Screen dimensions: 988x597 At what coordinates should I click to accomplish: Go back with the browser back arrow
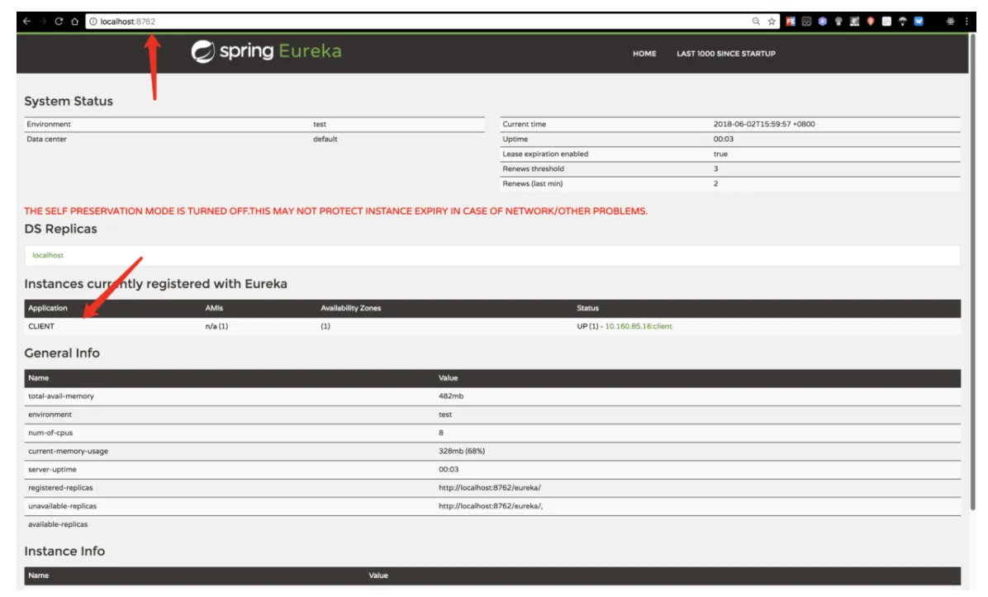pos(26,21)
